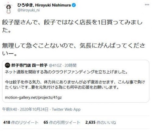Image resolution: width=152 pixels, height=131 pixels.
Task: Click the 四一餃子 round avatar icon
Action: (7, 65)
